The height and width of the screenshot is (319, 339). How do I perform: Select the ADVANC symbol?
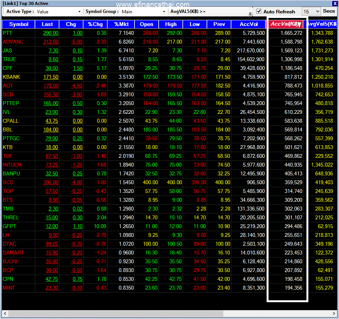[x=13, y=42]
